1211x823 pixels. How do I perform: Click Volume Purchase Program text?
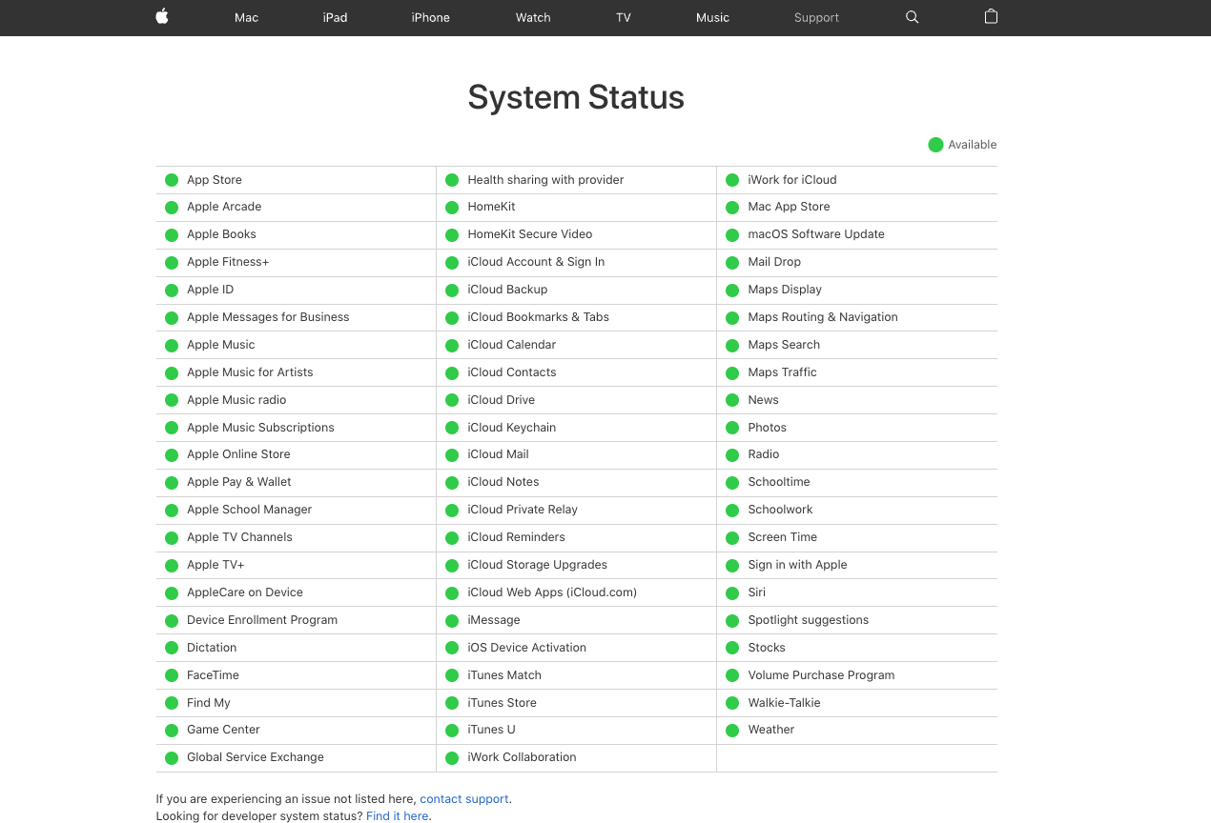(x=821, y=675)
